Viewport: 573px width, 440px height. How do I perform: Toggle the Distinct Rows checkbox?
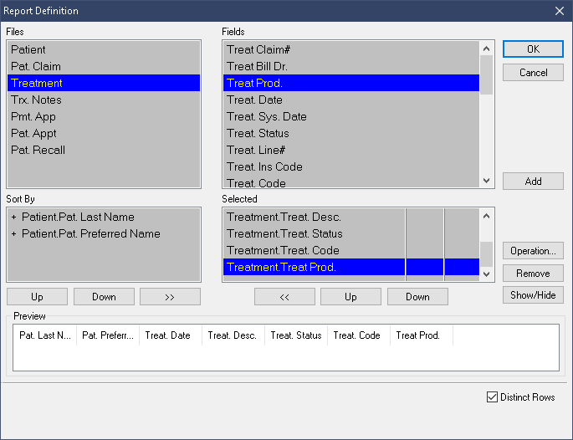pos(492,397)
